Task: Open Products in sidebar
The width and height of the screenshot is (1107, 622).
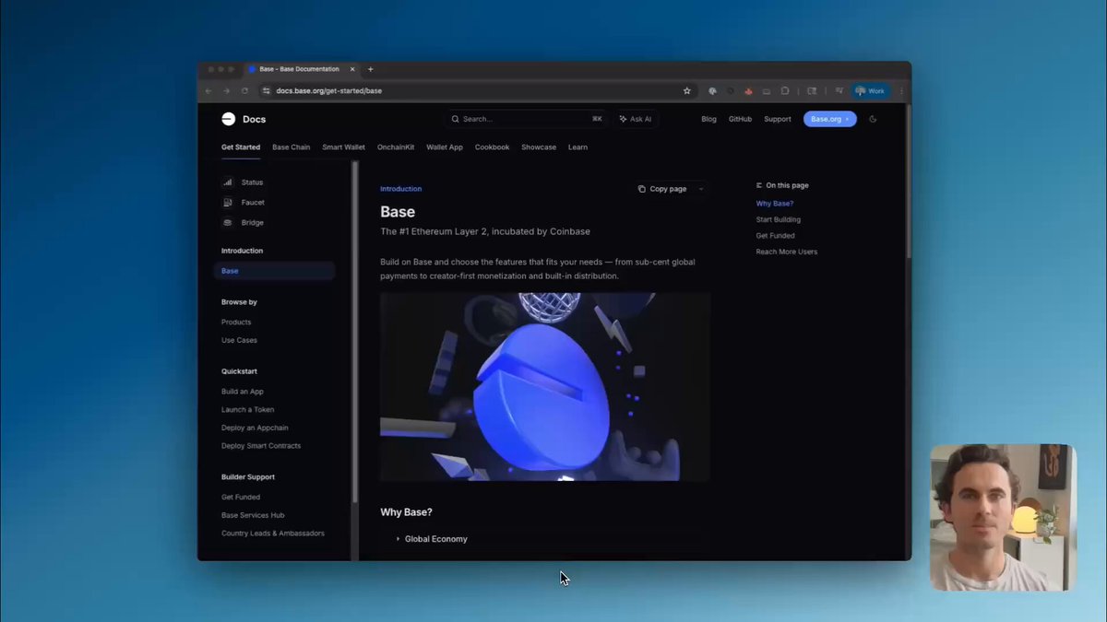Action: [x=236, y=323]
